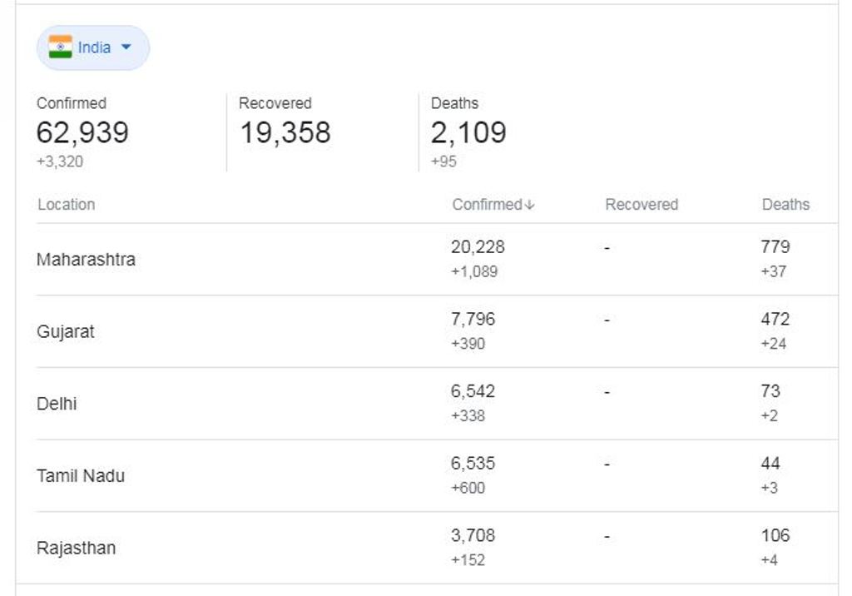852x596 pixels.
Task: Click the sort arrow beside Confirmed
Action: (x=530, y=206)
